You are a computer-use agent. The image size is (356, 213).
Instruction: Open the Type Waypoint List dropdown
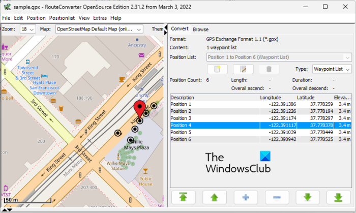coord(331,69)
